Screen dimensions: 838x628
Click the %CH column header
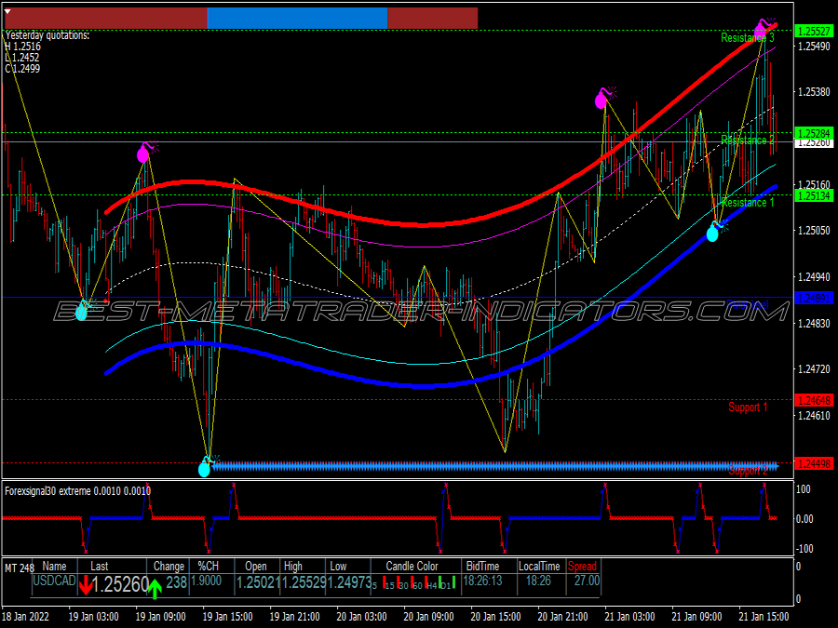click(208, 566)
